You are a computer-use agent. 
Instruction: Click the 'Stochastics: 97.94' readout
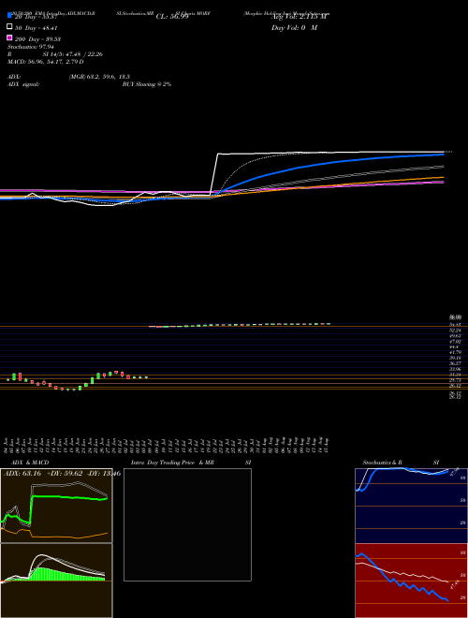coord(31,47)
